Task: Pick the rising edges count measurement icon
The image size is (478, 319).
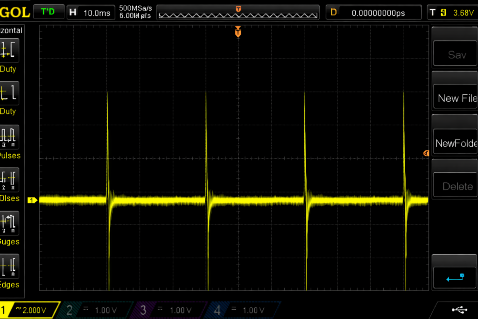Action: pyautogui.click(x=9, y=223)
